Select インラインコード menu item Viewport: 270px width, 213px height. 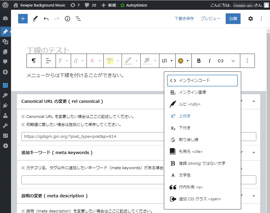click(202, 81)
